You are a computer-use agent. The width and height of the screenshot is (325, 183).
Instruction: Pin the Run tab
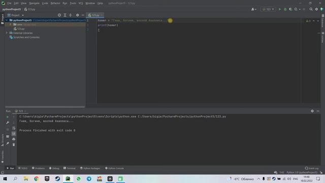pyautogui.click(x=8, y=143)
